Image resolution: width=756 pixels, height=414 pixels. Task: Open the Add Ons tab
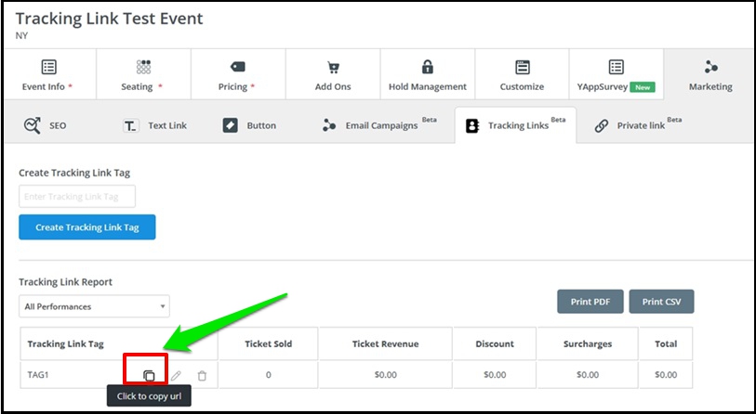click(333, 74)
